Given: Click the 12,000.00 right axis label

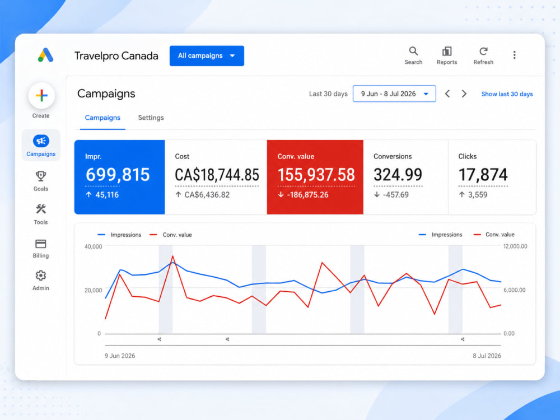Looking at the screenshot, I should click(515, 246).
